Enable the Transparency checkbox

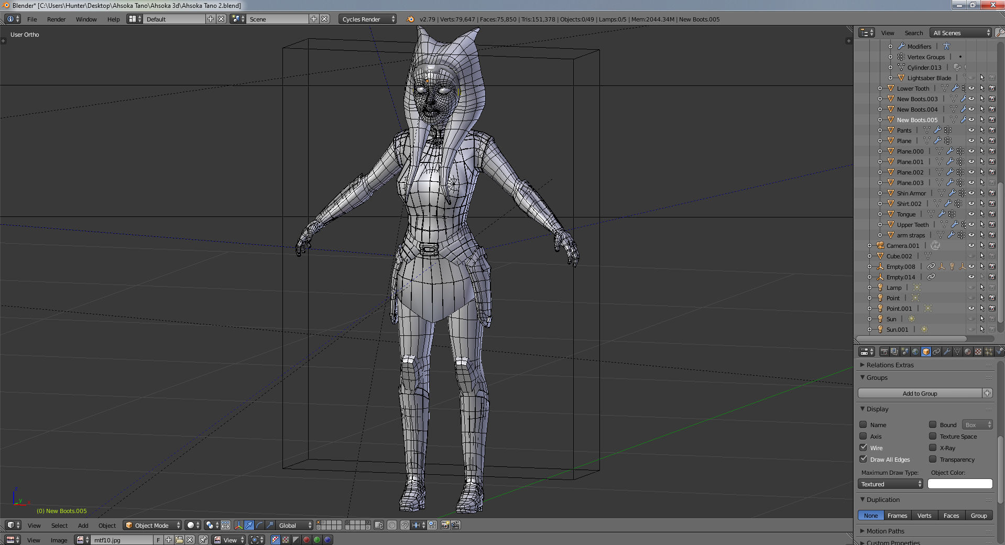933,459
